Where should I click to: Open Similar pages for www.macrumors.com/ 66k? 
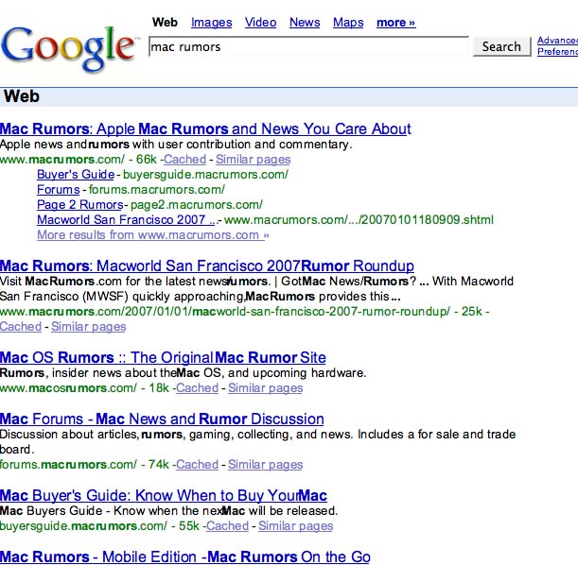pyautogui.click(x=254, y=160)
